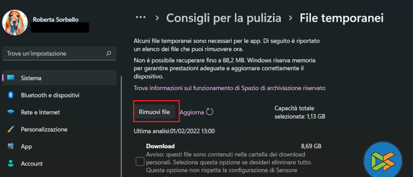Screen dimensions: 413x177
Task: Click the Rete e Internet wifi icon
Action: click(11, 113)
